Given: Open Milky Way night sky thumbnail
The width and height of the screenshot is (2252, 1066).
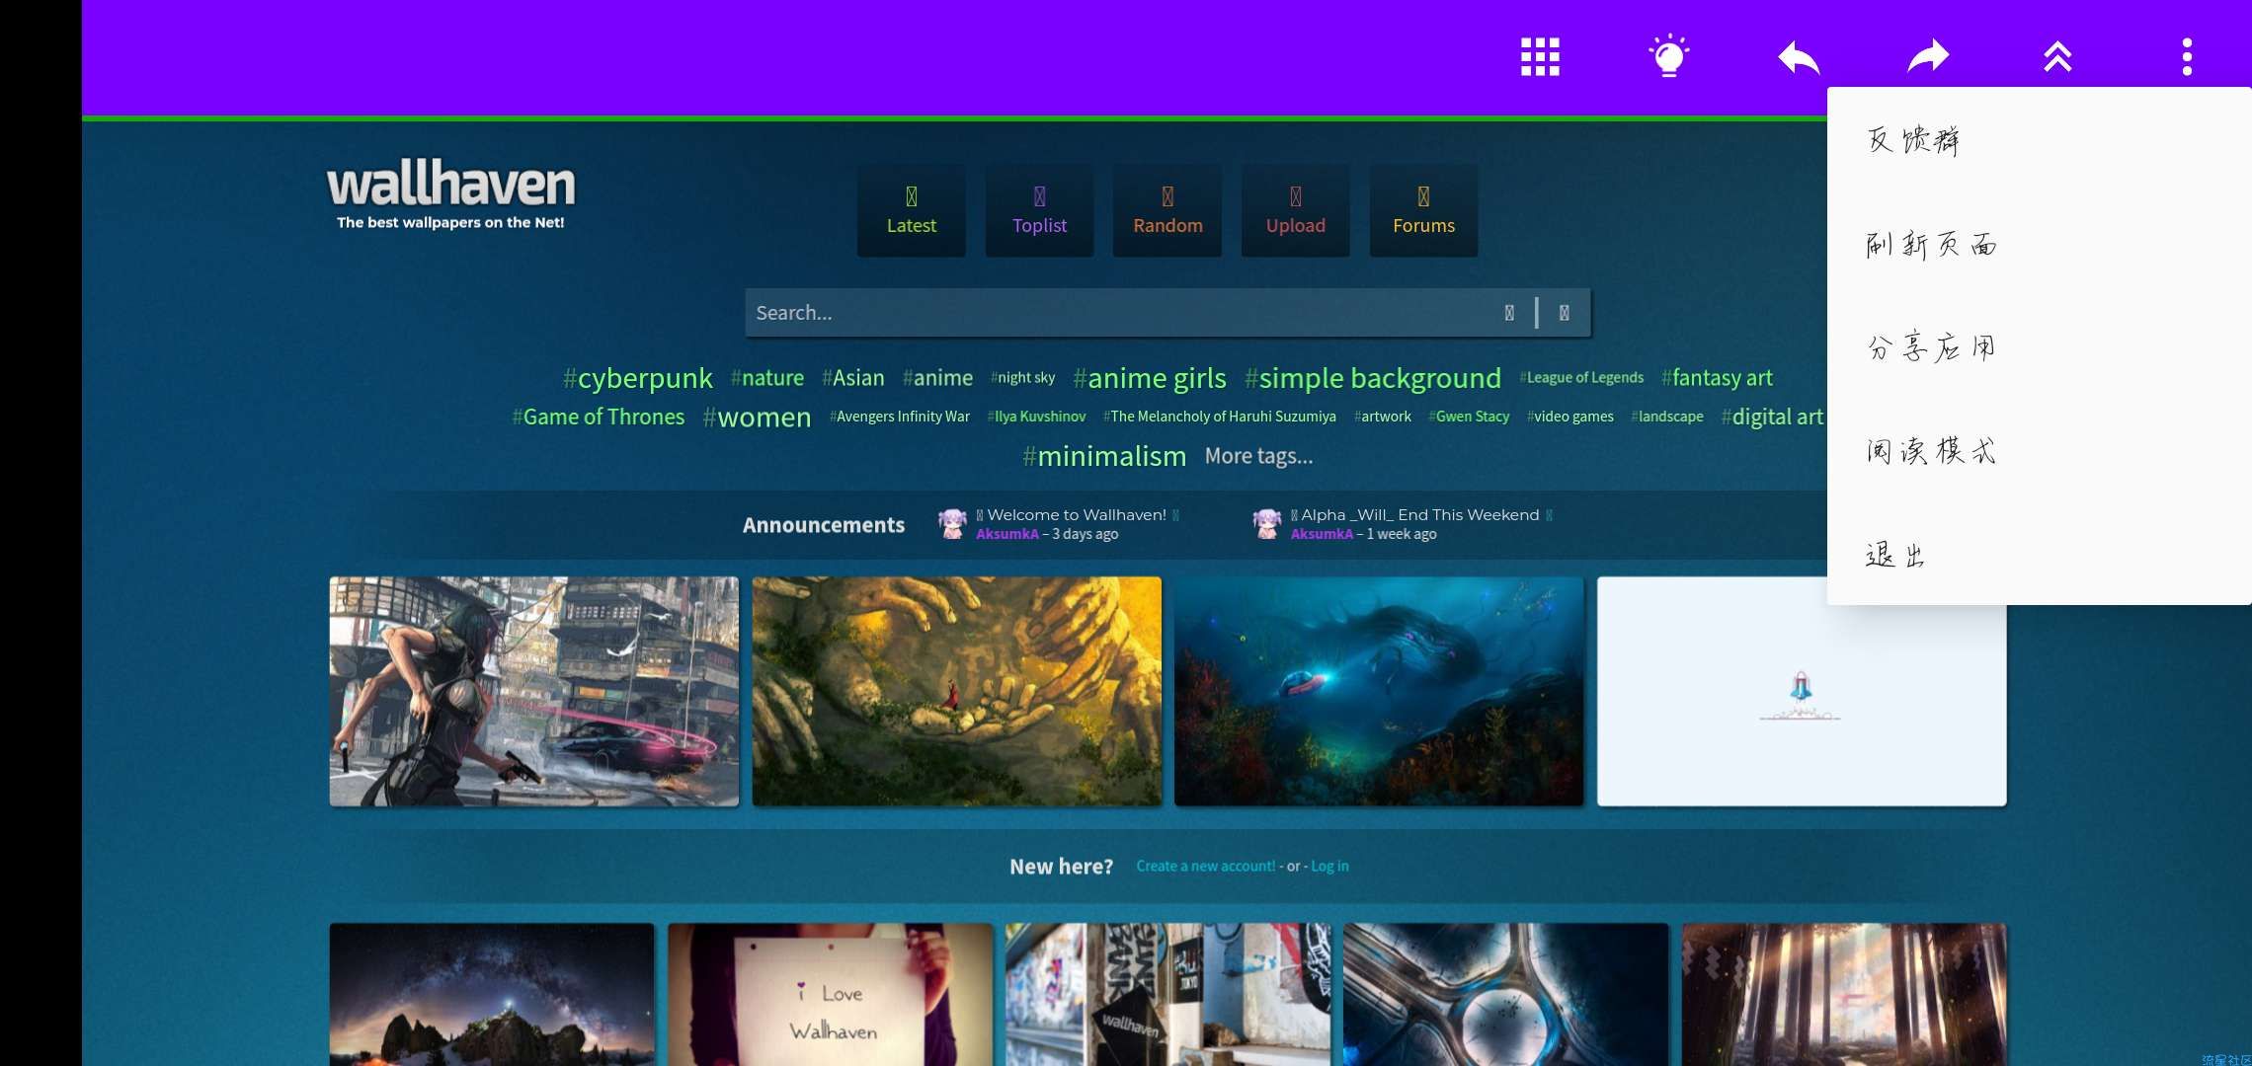Looking at the screenshot, I should click(x=492, y=994).
